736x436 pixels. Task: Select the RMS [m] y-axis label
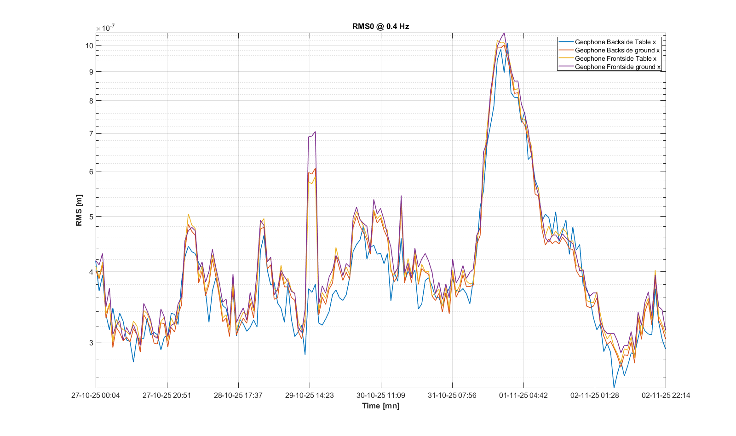[x=79, y=210]
